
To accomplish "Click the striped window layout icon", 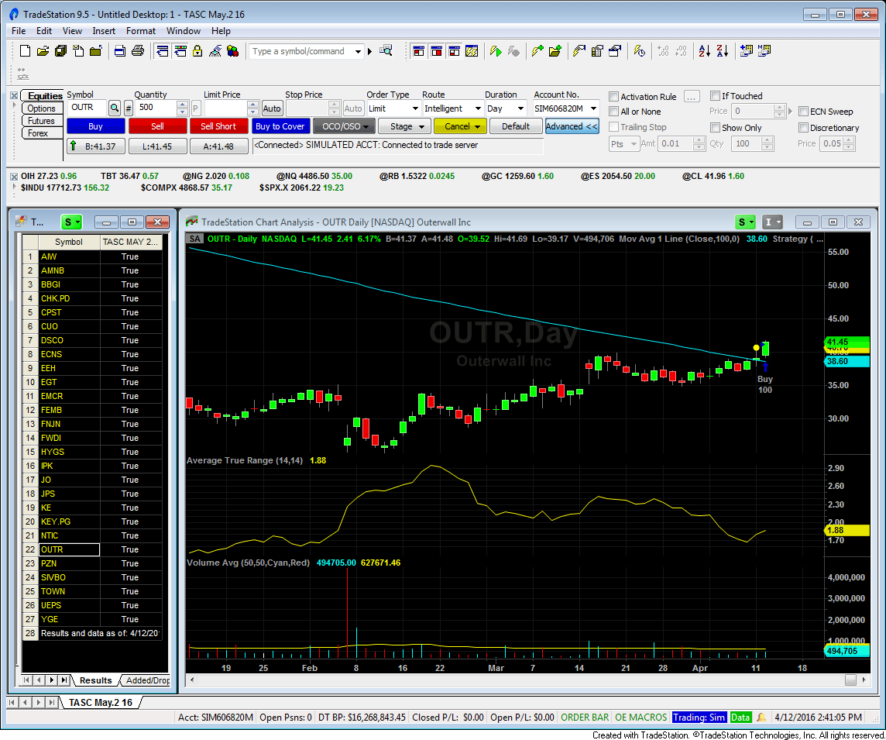I will [472, 51].
